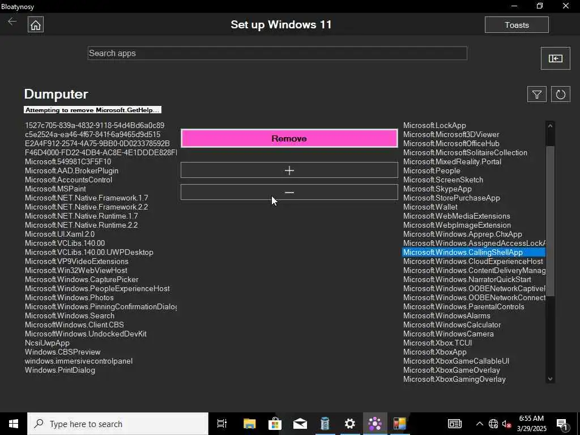The width and height of the screenshot is (580, 435).
Task: Refresh the app list
Action: tap(560, 95)
